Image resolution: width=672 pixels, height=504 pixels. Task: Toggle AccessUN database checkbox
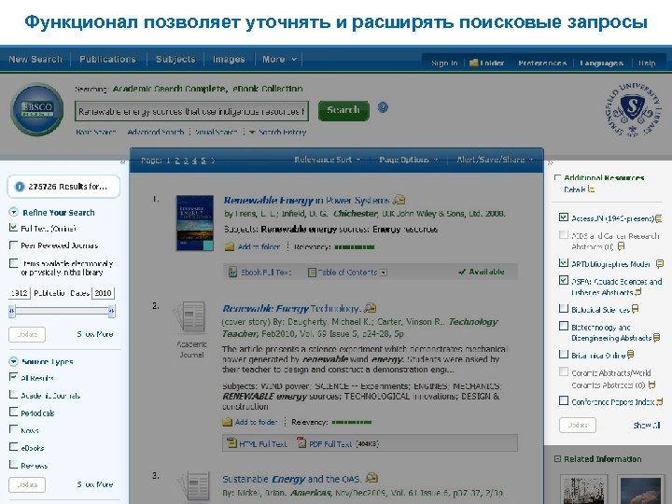[564, 217]
